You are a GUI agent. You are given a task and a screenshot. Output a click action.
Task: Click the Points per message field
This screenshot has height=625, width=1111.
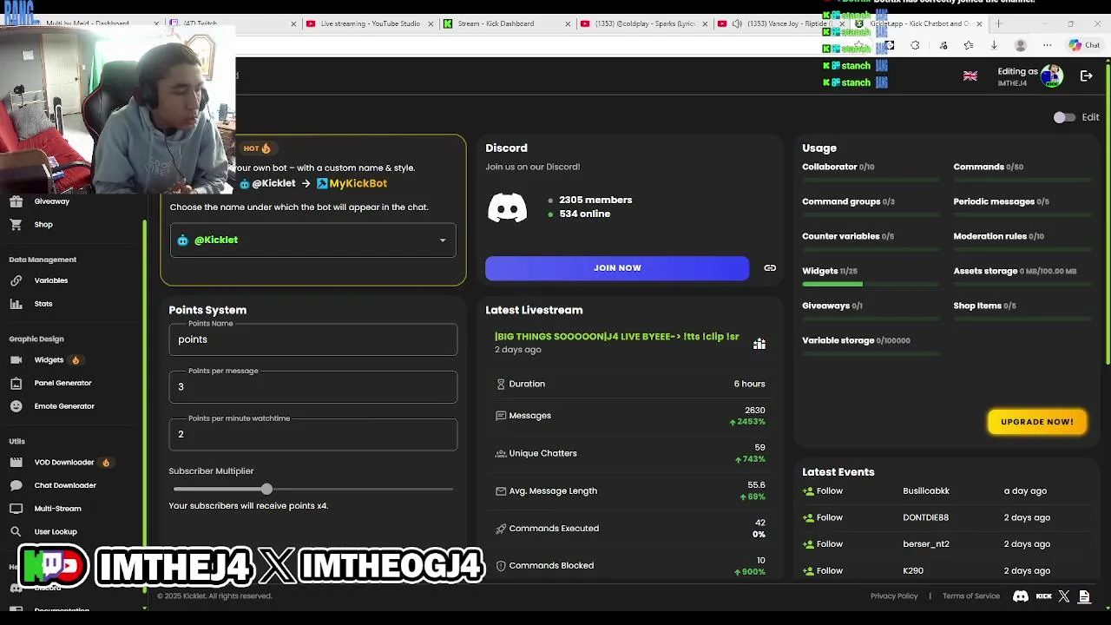[x=312, y=387]
